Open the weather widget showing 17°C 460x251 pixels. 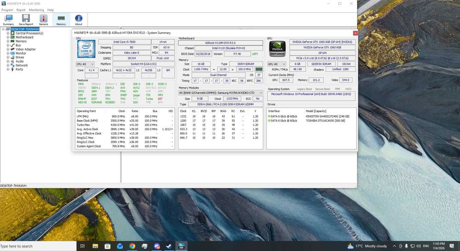pyautogui.click(x=367, y=246)
